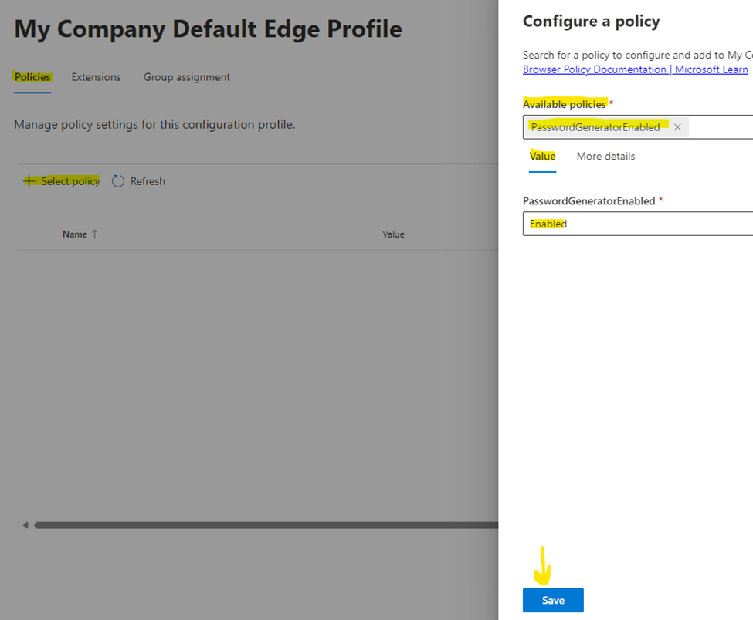Click the plus icon beside Select policy
This screenshot has width=753, height=620.
[29, 181]
